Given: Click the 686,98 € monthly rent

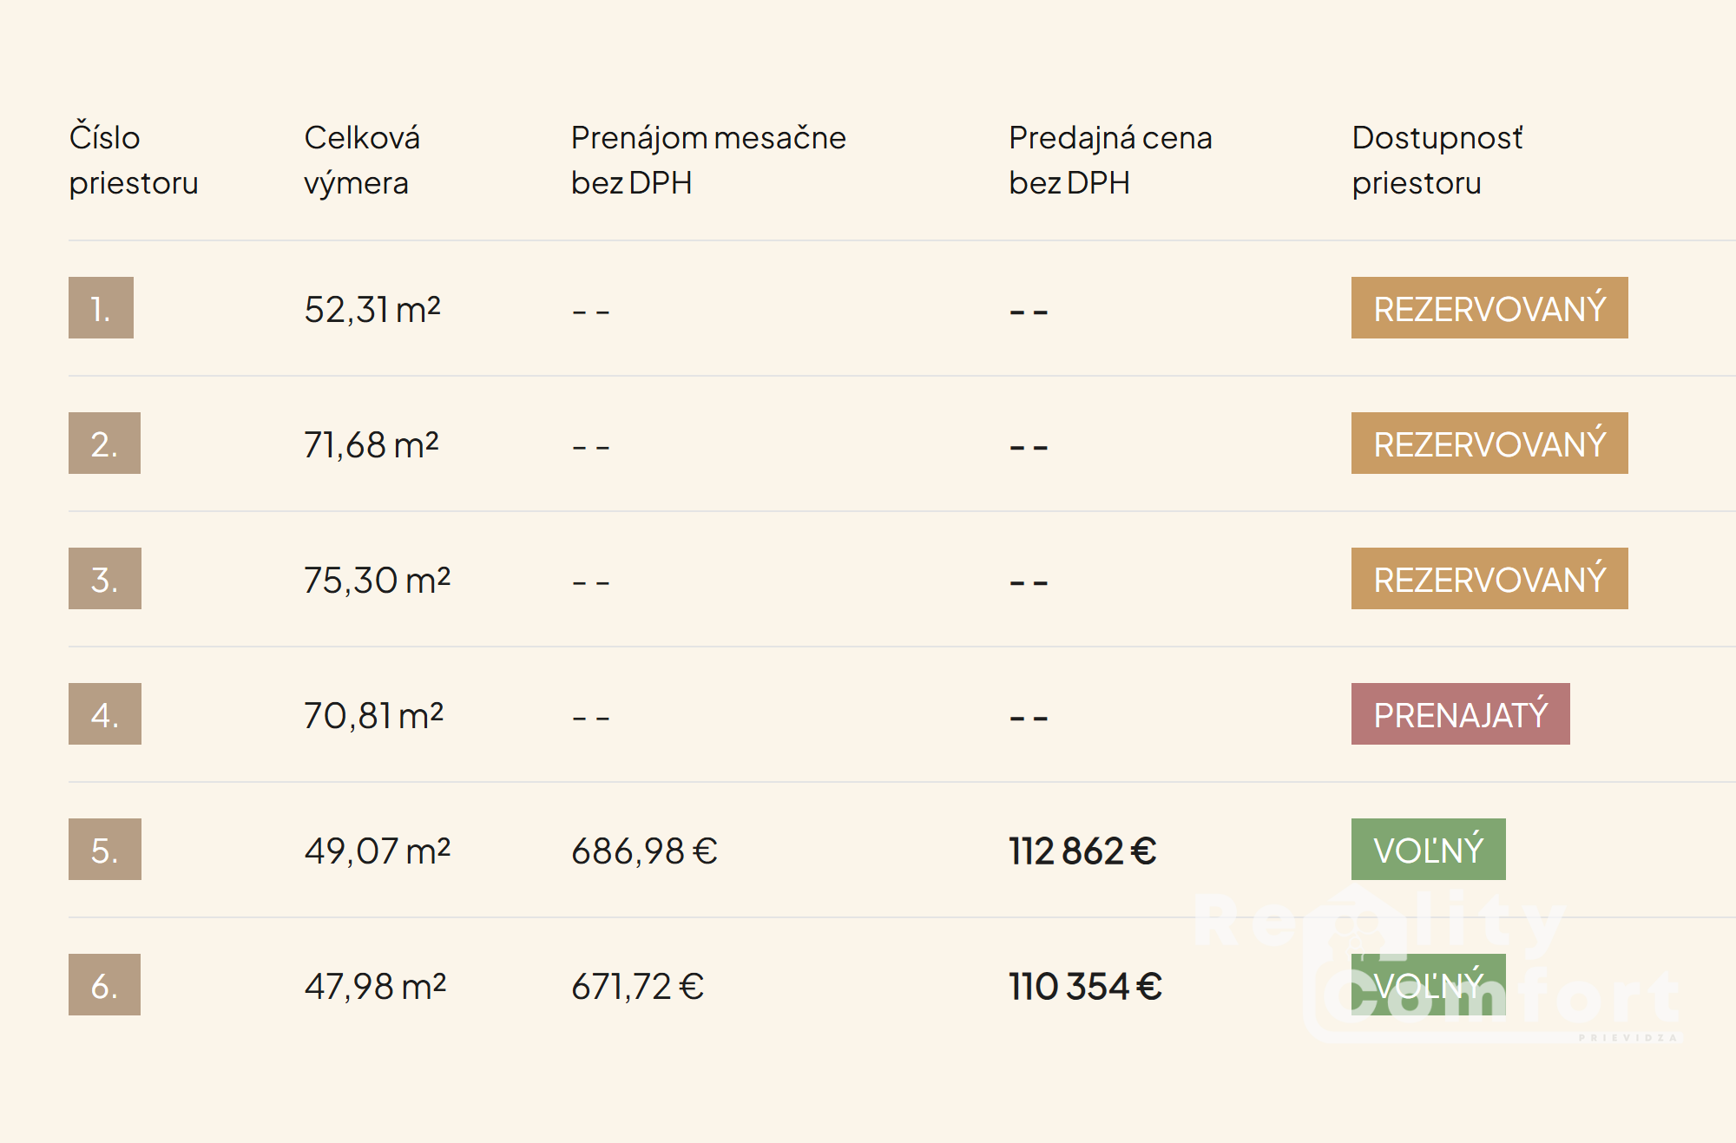Looking at the screenshot, I should pos(644,851).
